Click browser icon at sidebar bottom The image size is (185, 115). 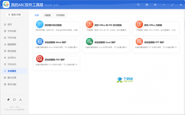[x=8, y=100]
